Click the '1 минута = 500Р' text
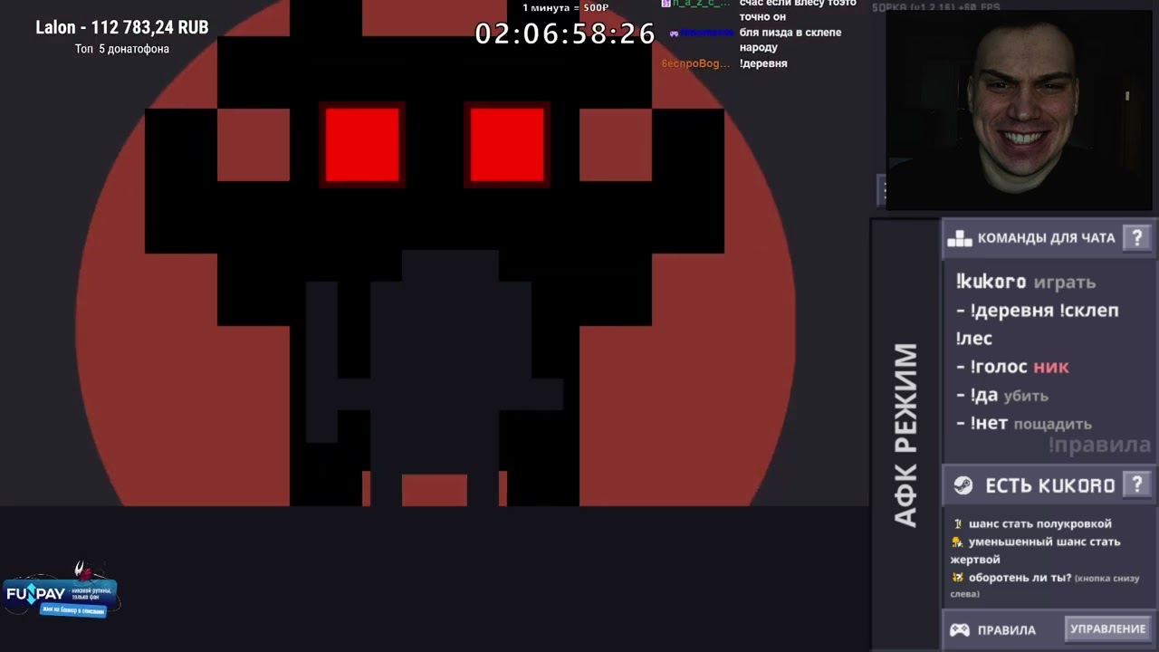1159x652 pixels. pyautogui.click(x=565, y=7)
